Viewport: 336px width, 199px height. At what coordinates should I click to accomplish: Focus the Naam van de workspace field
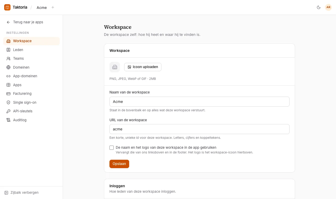coord(199,102)
